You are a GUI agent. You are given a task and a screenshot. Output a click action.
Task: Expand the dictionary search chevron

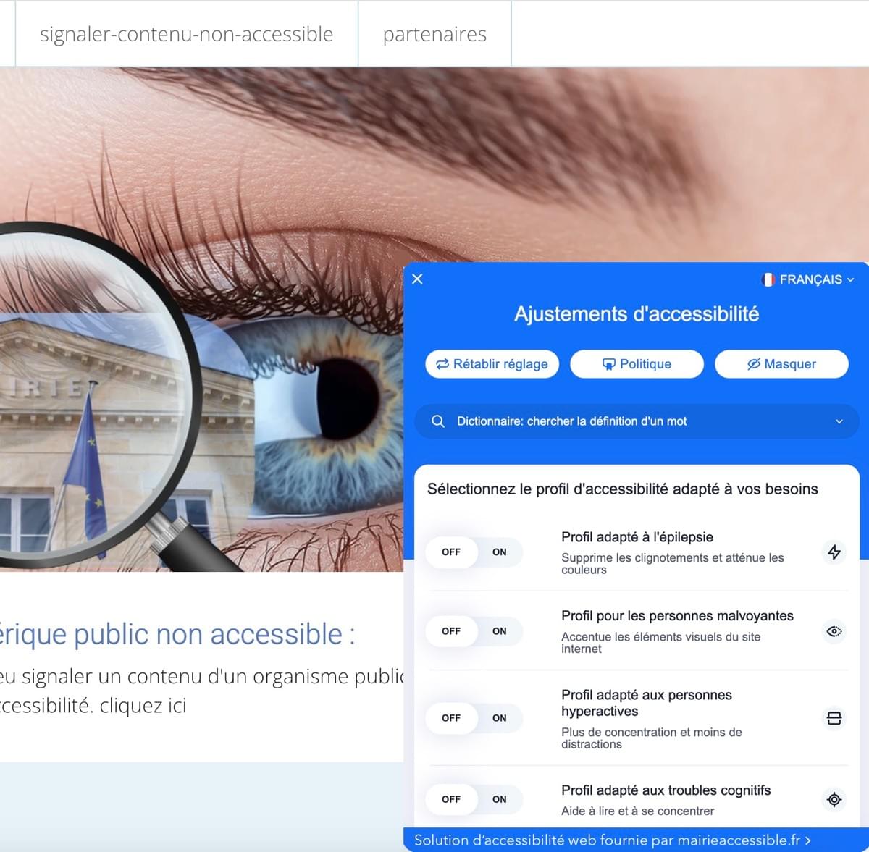[839, 421]
